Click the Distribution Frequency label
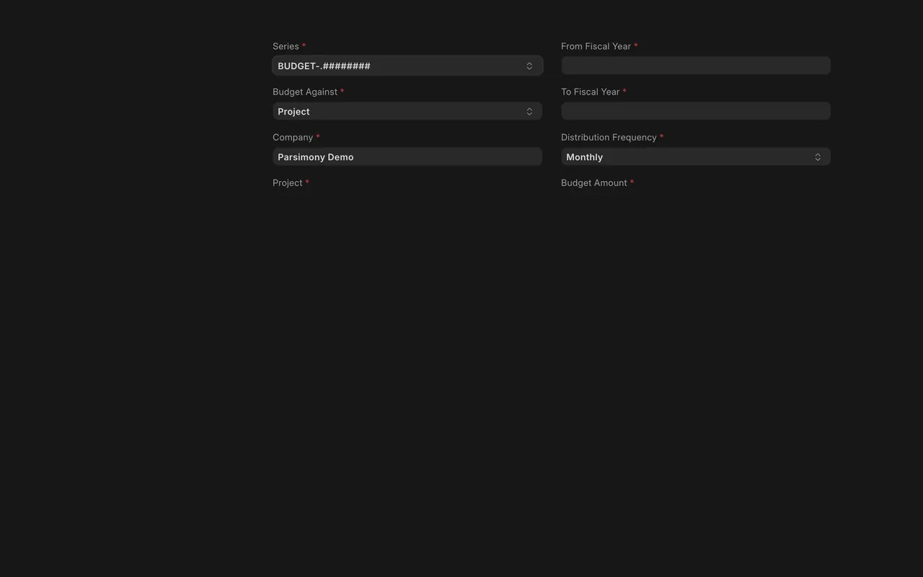Screen dimensions: 923x577 609,137
